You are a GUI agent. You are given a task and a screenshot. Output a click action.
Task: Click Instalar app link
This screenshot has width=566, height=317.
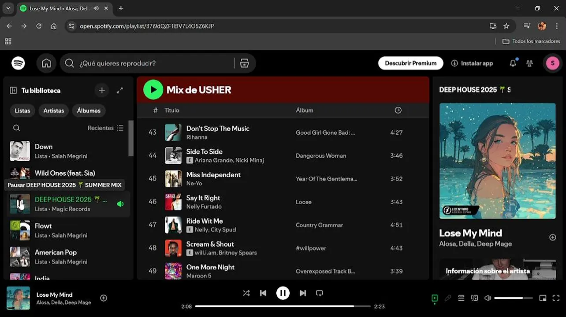tap(472, 63)
